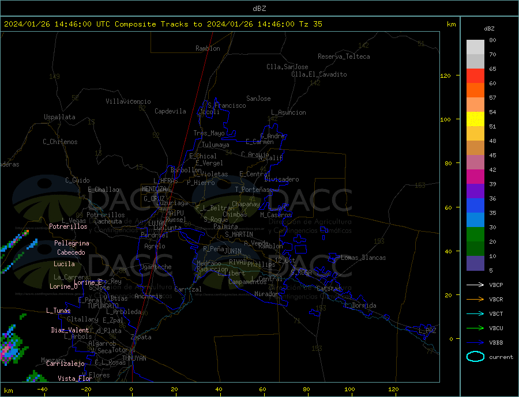Select the 51 dBZ yellow legend swatch
The image size is (519, 397).
475,119
